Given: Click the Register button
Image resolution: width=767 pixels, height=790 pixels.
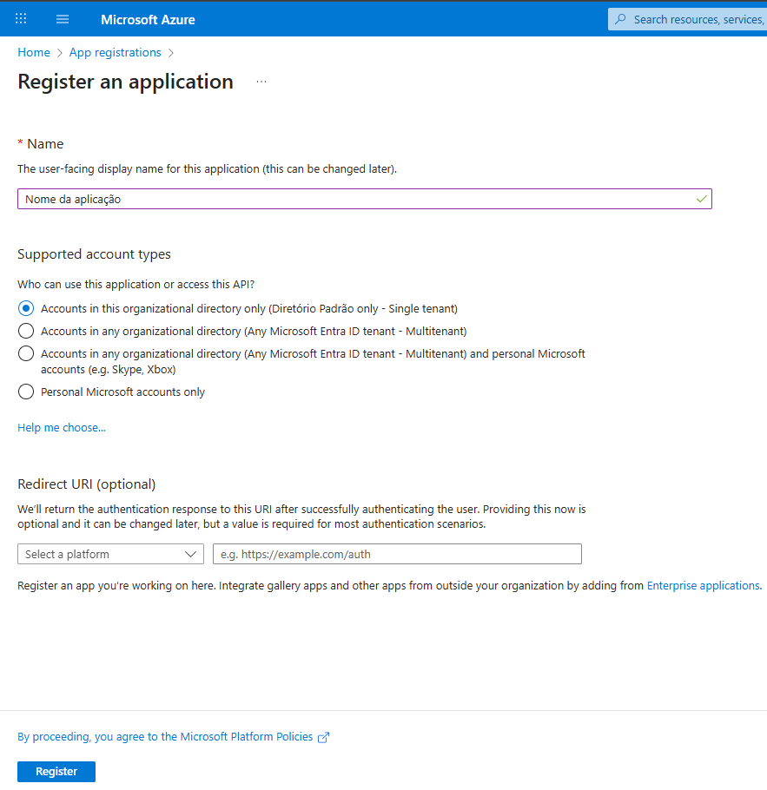Looking at the screenshot, I should click(x=56, y=771).
